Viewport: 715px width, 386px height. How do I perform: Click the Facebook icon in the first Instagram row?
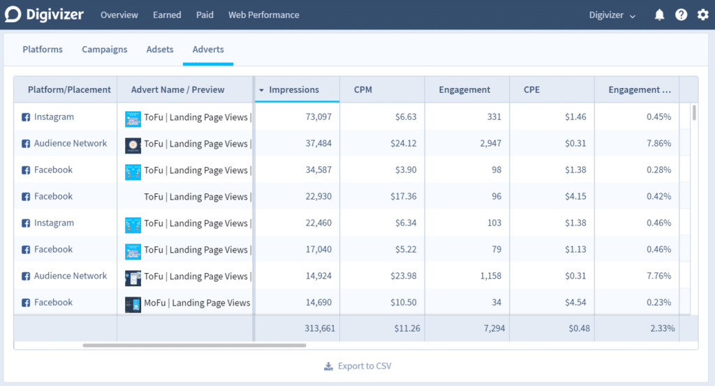[x=26, y=117]
